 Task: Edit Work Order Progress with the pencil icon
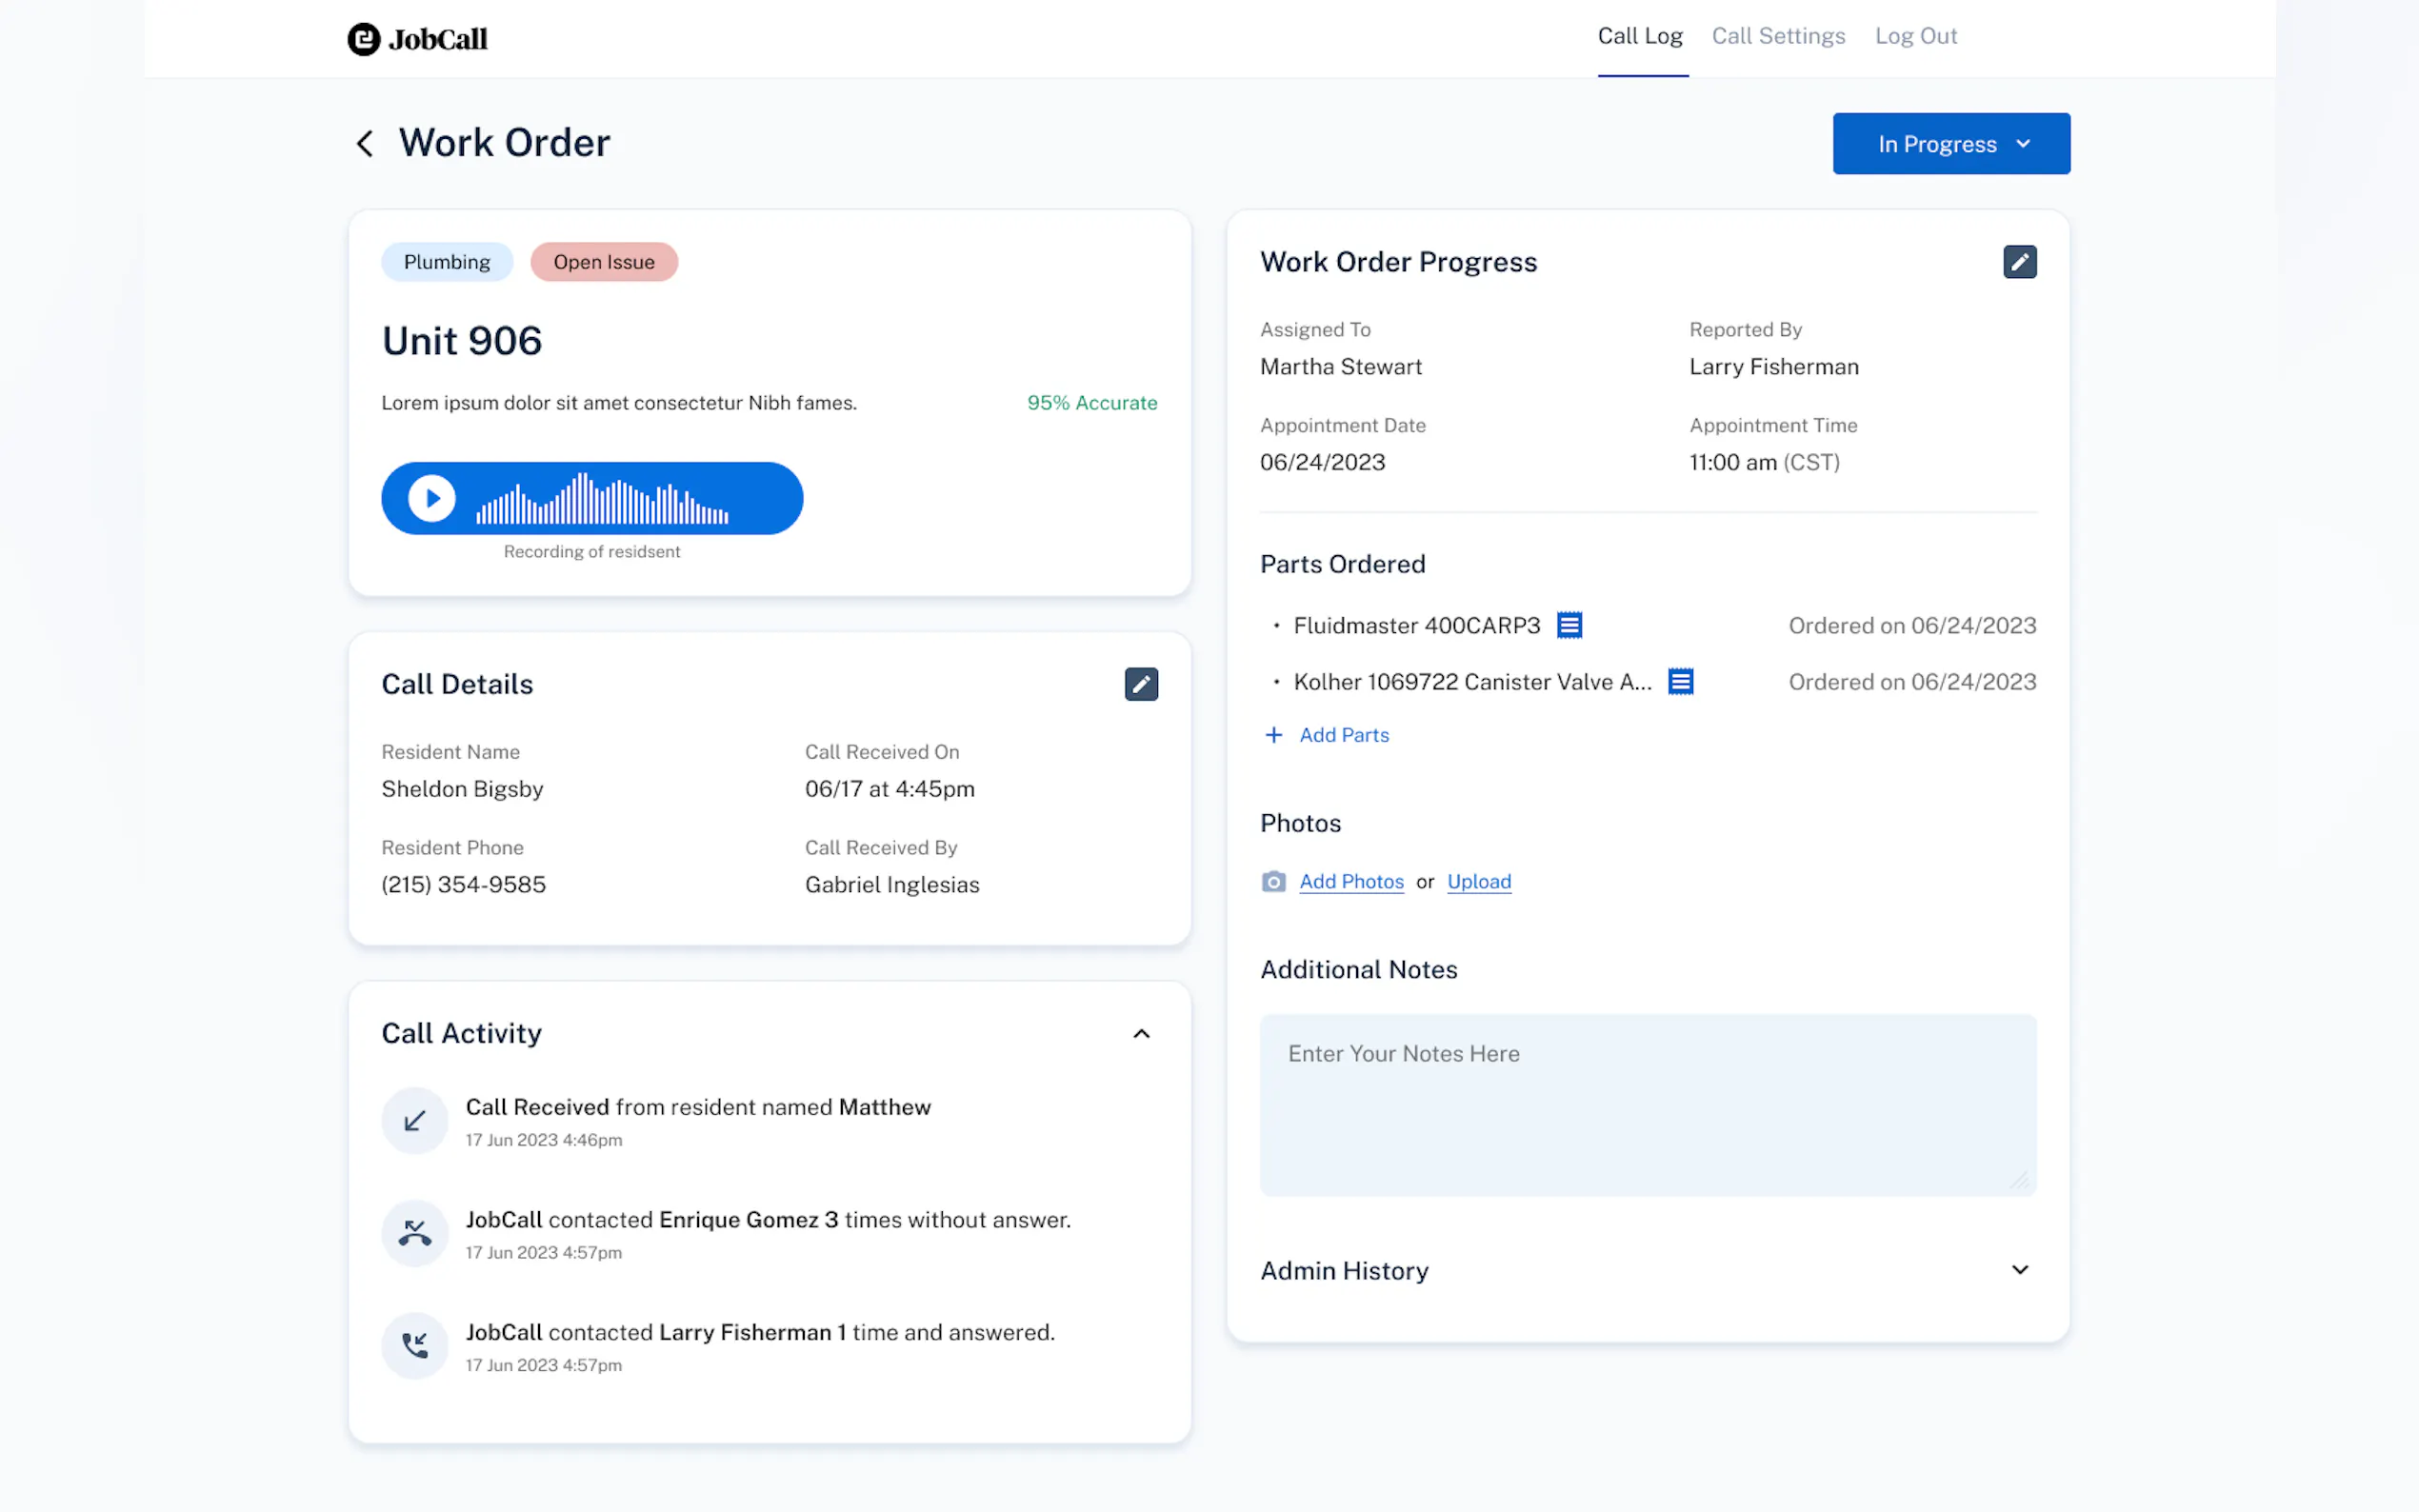coord(2019,262)
